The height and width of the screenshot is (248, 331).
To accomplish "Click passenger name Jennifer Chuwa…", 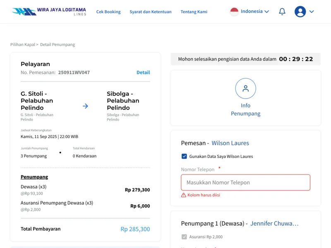I will pyautogui.click(x=274, y=223).
